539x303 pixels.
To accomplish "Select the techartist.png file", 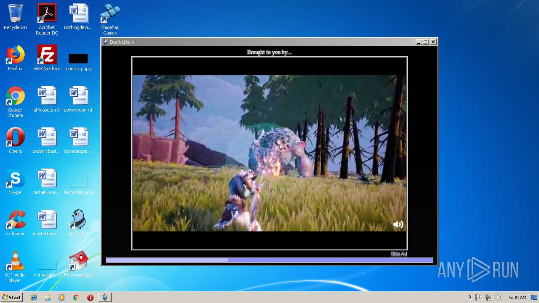I will coord(78,186).
